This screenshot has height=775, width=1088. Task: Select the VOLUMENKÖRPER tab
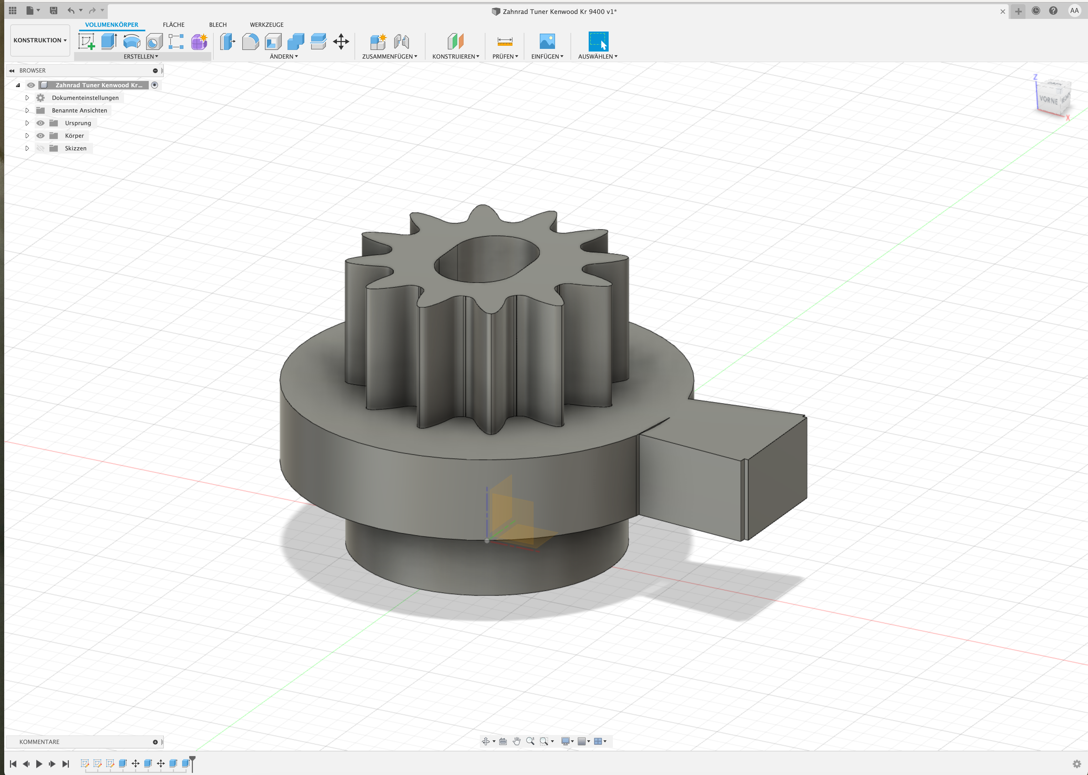tap(112, 25)
